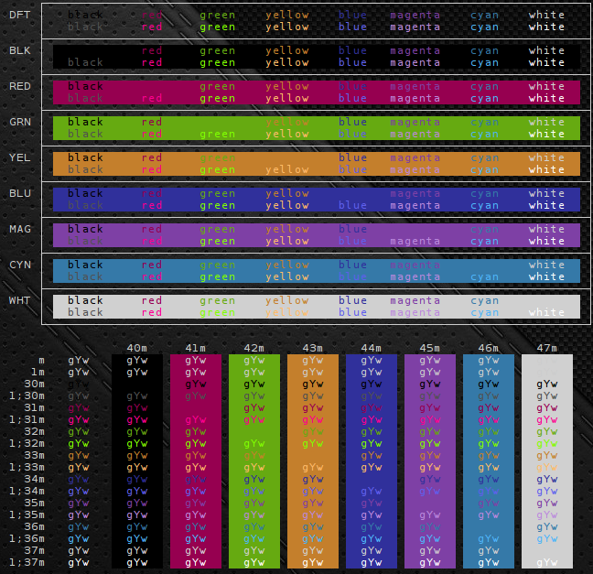Click the word black in the CYN row
Viewport: 593px width, 574px height.
(x=85, y=265)
